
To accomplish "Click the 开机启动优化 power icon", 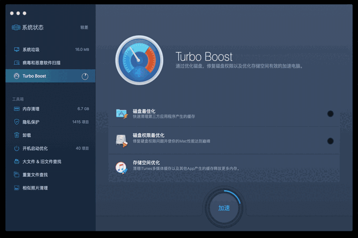I will pyautogui.click(x=17, y=149).
